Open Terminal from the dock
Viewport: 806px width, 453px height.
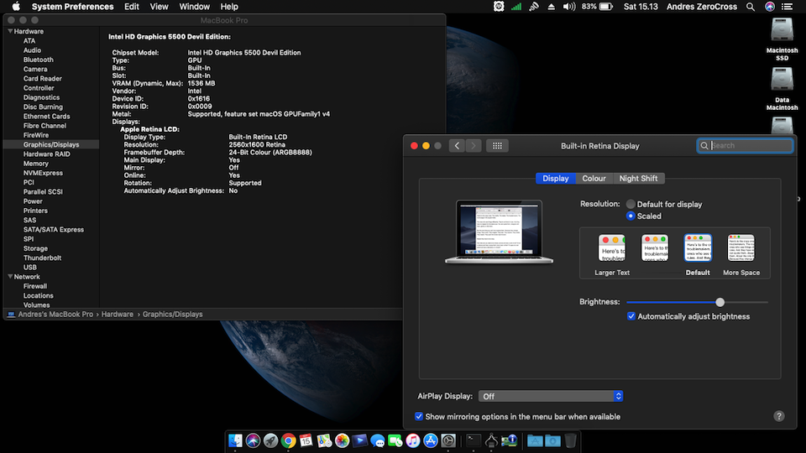[x=474, y=440]
